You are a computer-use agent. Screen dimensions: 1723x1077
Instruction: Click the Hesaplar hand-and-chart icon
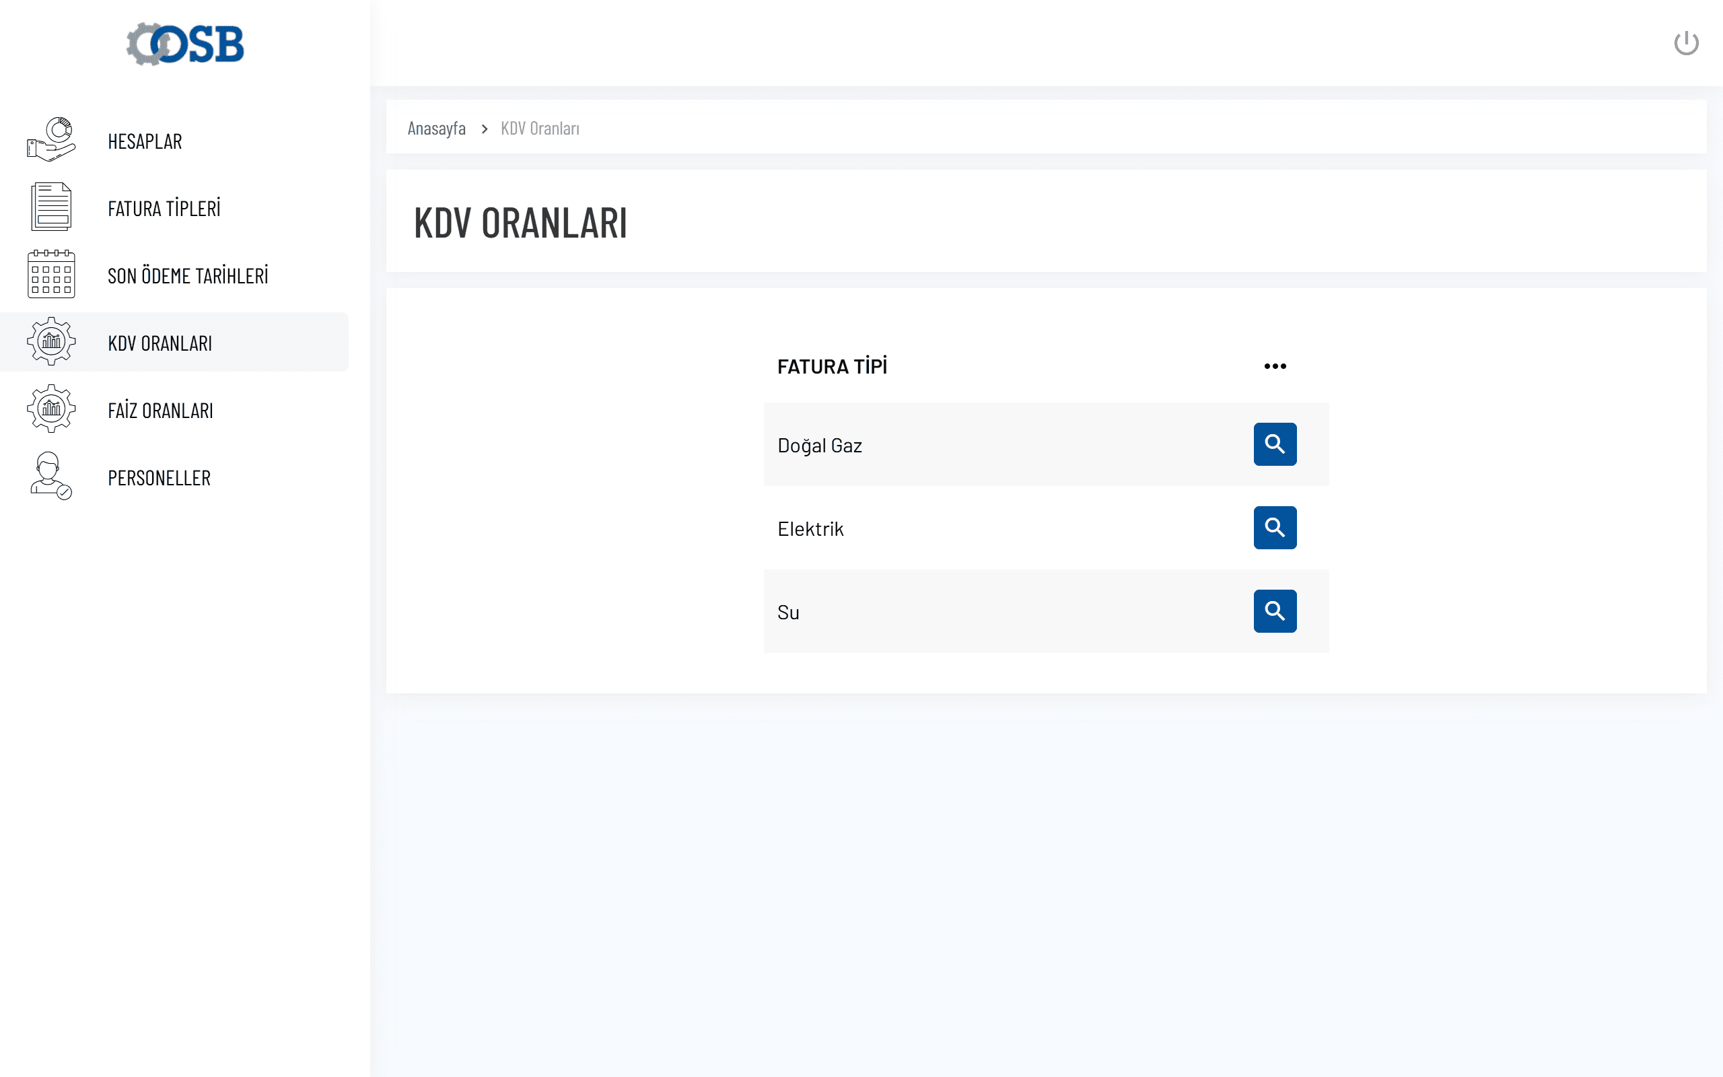(x=50, y=139)
